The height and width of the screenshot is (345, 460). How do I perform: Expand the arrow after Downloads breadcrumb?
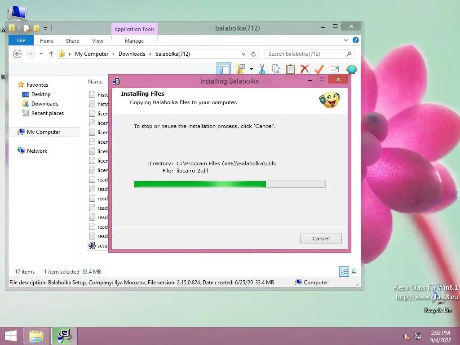[x=150, y=54]
